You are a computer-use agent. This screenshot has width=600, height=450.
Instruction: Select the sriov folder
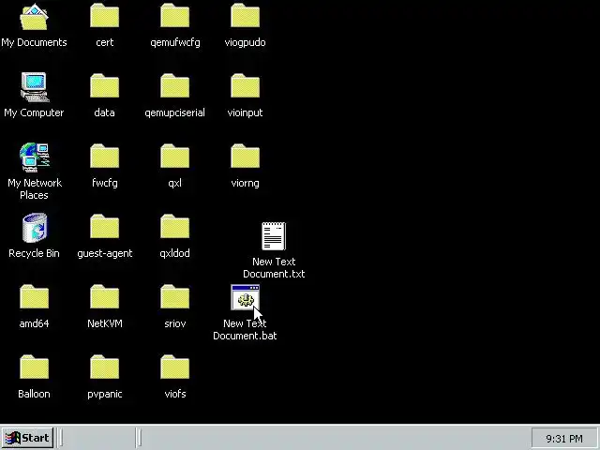point(175,297)
